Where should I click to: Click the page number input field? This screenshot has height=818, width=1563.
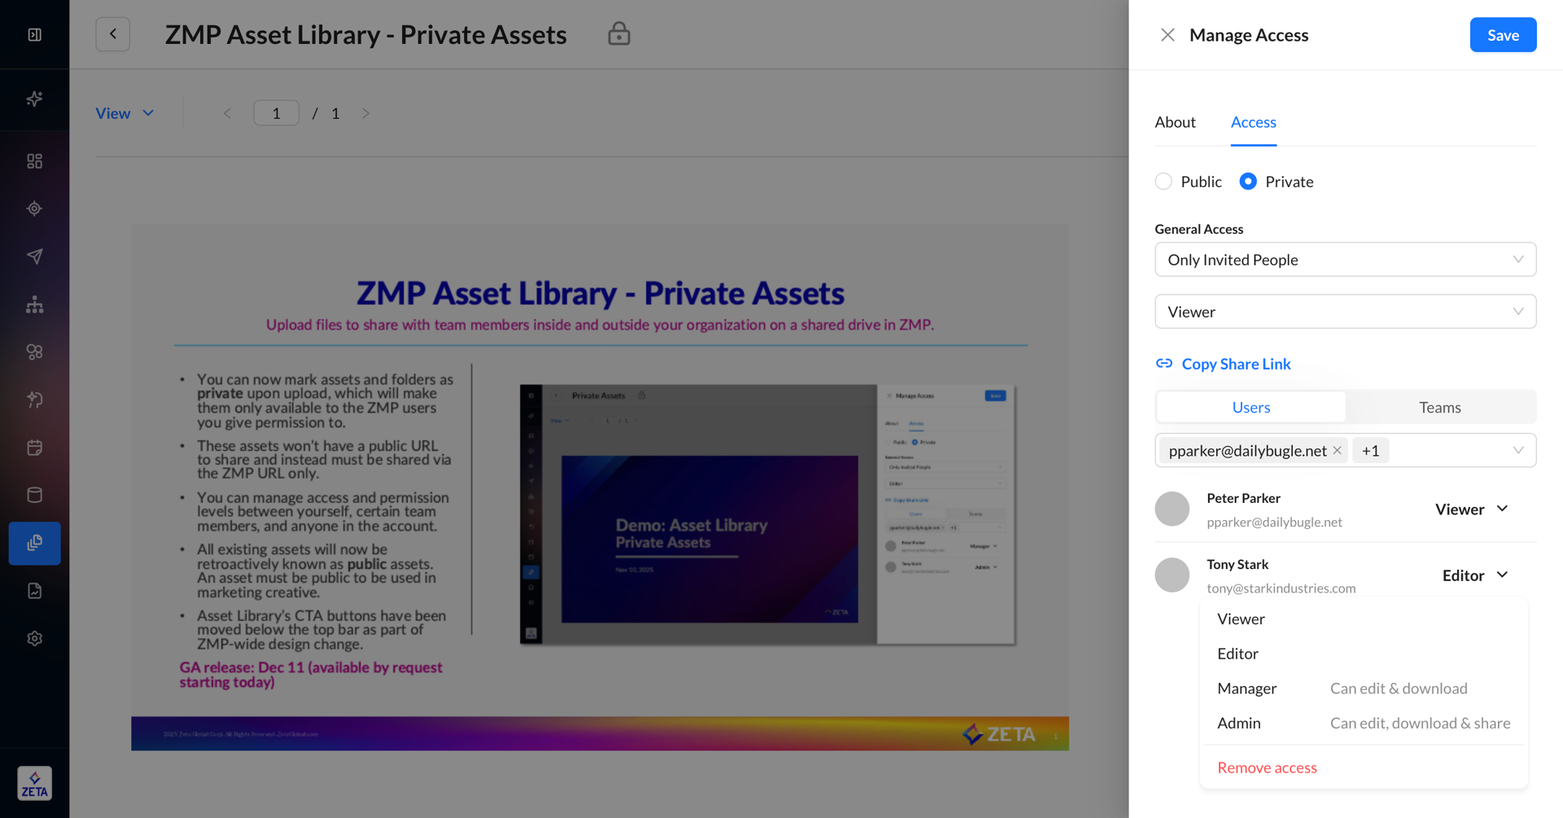click(x=276, y=113)
